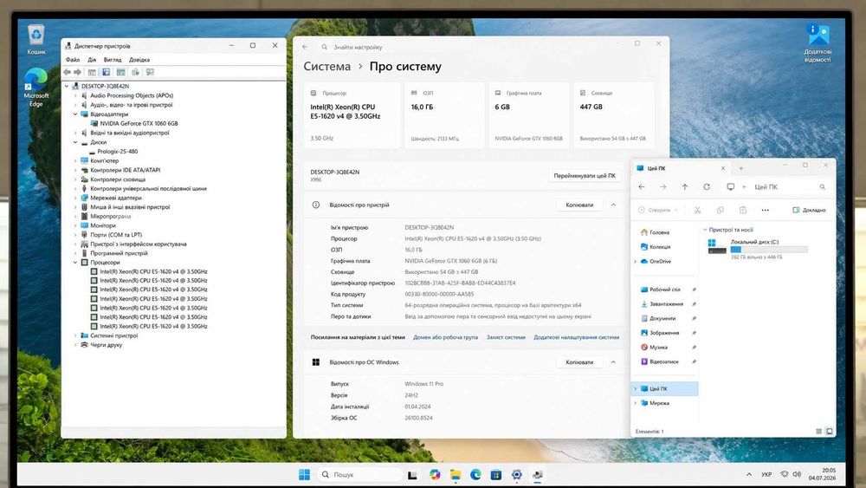Click Копіювати next to Відомості про ОС Windows
Image resolution: width=866 pixels, height=488 pixels.
(579, 362)
